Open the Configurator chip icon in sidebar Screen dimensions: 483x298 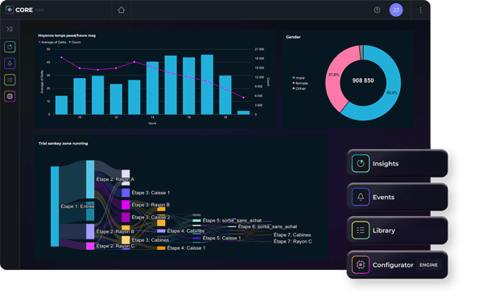(10, 96)
